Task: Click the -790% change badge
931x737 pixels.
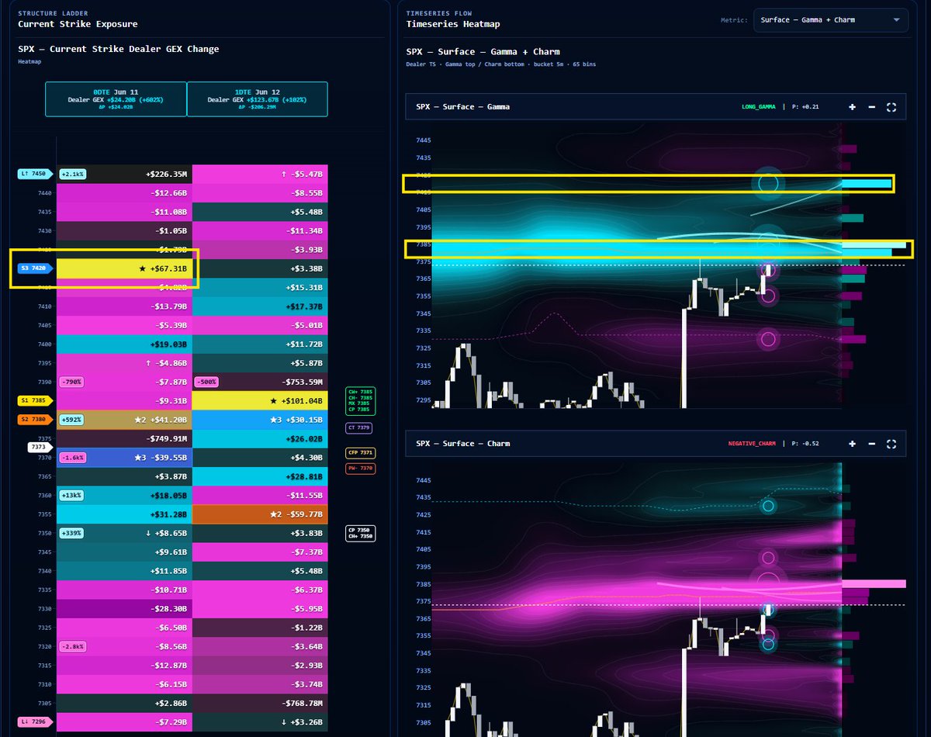Action: coord(71,382)
